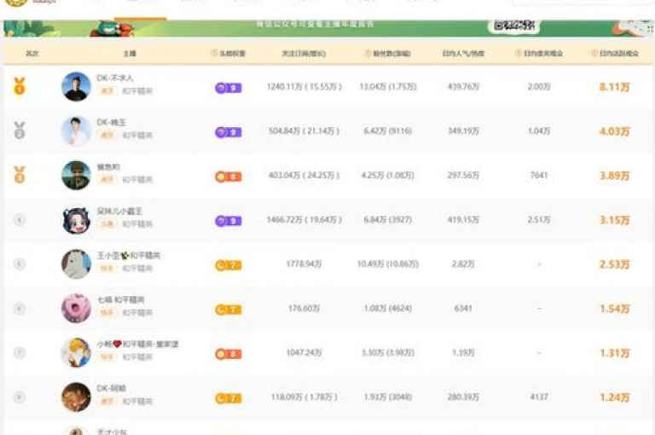Click orange level 8 badge in 1.31万 row
The width and height of the screenshot is (655, 435).
(x=228, y=354)
